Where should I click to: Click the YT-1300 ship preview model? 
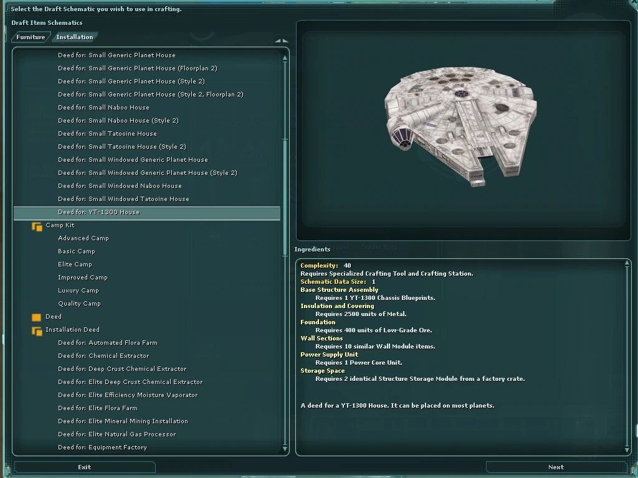tap(460, 126)
